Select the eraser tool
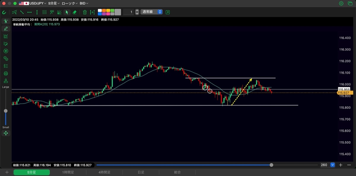The image size is (356, 176). coord(74,12)
